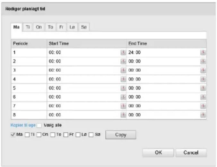Open time picker for period 6 start time
This screenshot has width=217, height=167.
pos(123,97)
